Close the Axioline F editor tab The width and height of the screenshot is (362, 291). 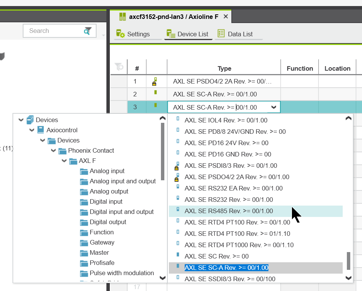click(226, 17)
